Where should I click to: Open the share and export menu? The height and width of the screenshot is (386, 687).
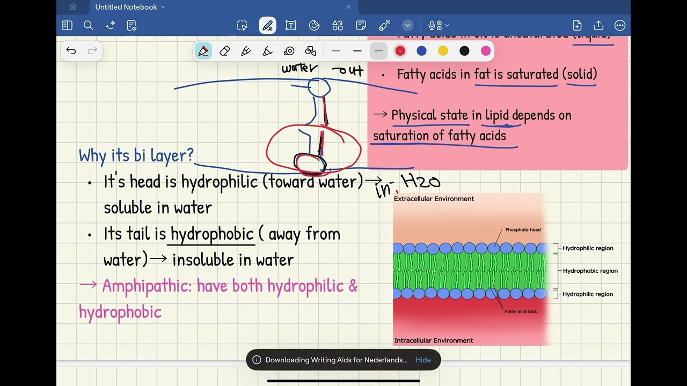[x=598, y=25]
